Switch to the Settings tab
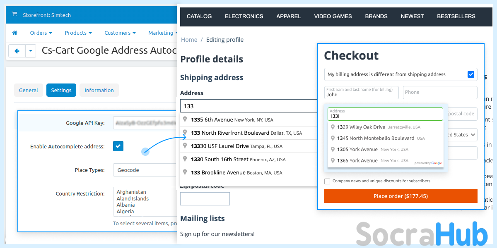Viewport: 497px width, 248px height. click(61, 90)
